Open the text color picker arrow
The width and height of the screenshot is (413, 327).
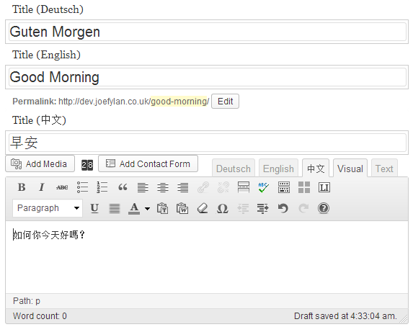click(x=148, y=209)
